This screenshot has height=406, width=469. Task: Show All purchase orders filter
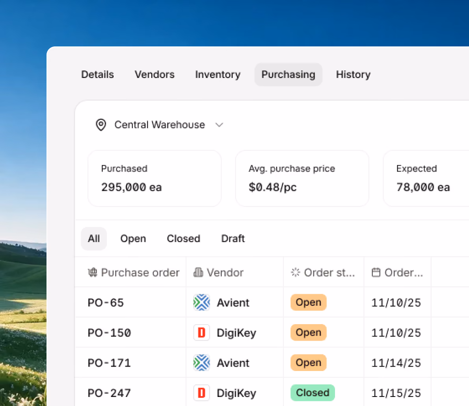coord(94,238)
